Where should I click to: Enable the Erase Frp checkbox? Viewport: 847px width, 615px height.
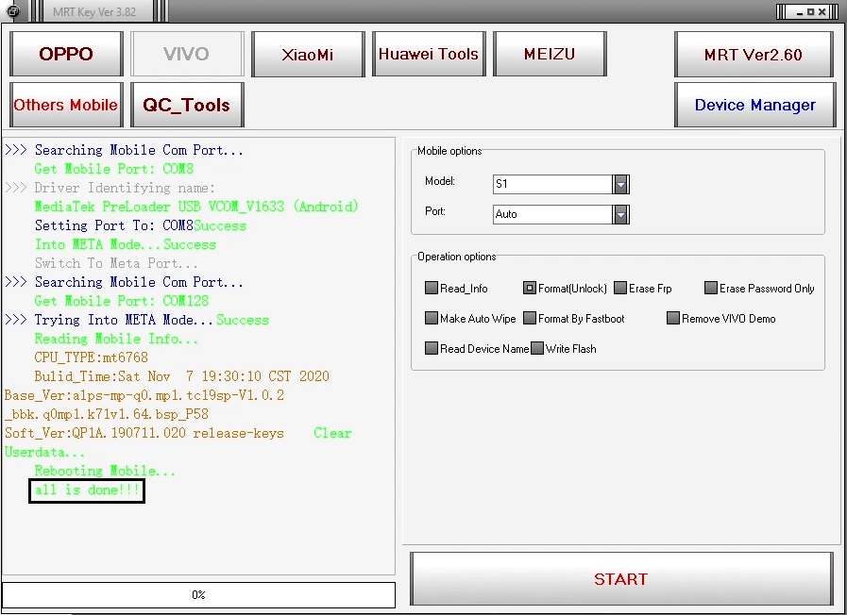tap(620, 288)
